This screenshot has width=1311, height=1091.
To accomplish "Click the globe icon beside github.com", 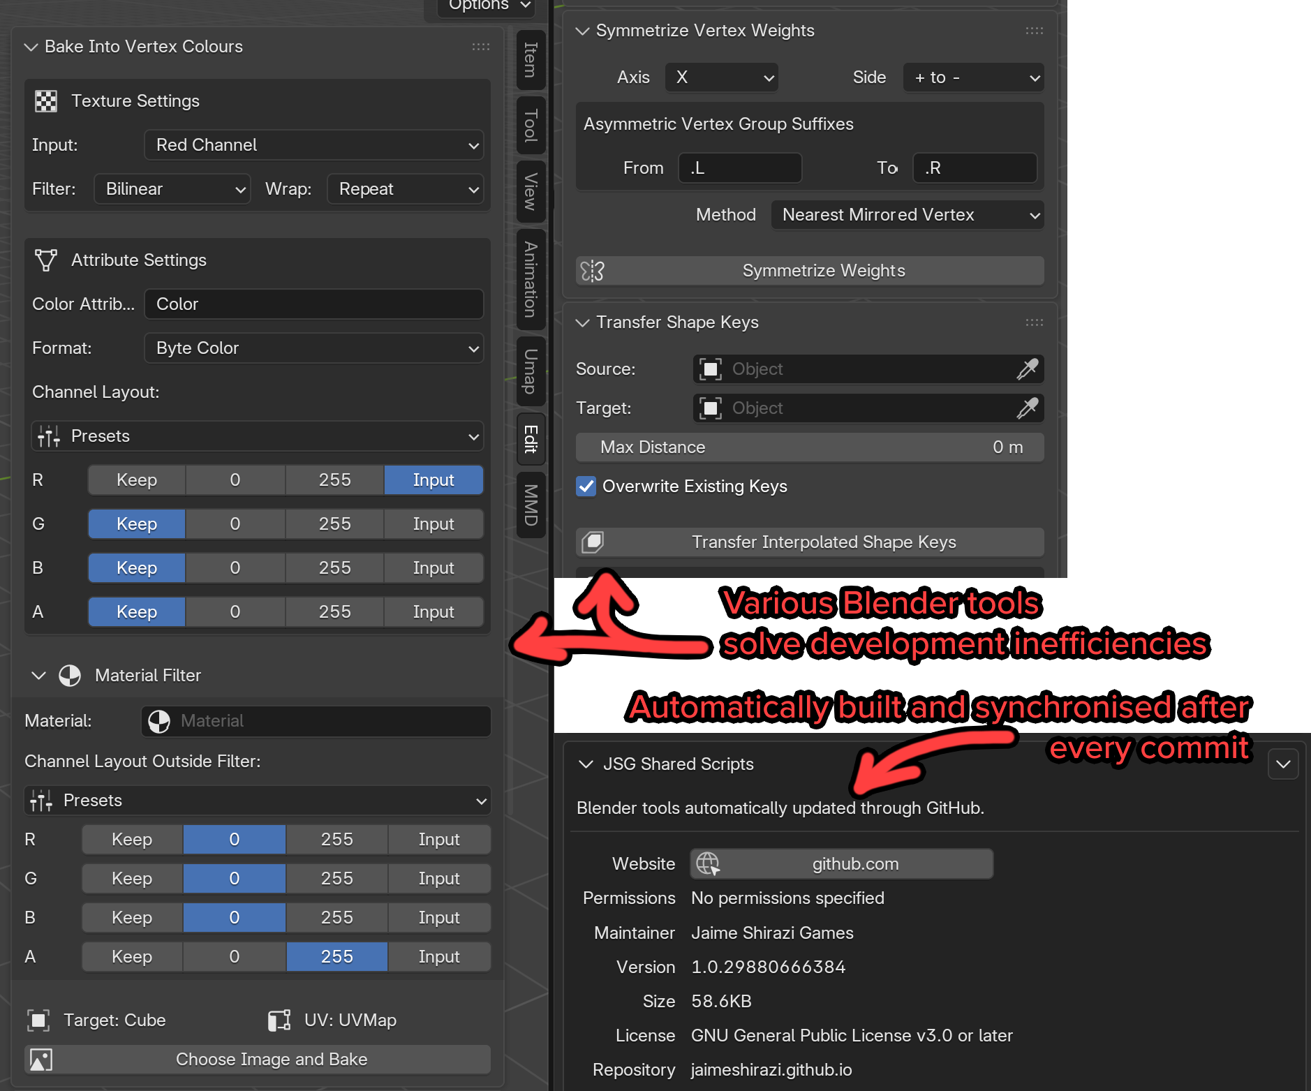I will coord(708,864).
